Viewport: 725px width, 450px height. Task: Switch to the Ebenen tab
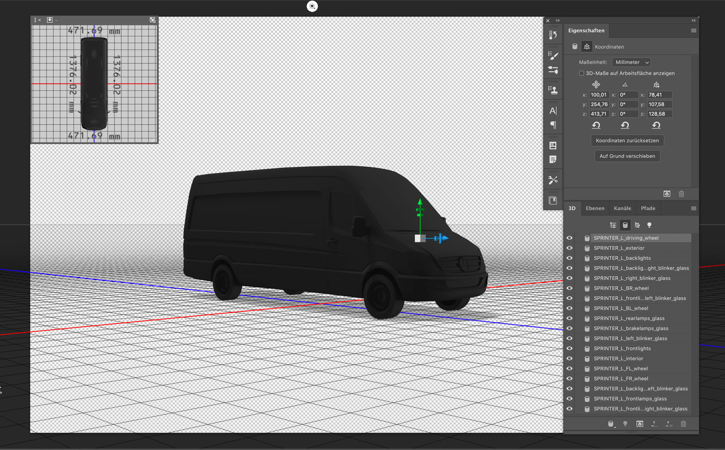[x=595, y=209]
